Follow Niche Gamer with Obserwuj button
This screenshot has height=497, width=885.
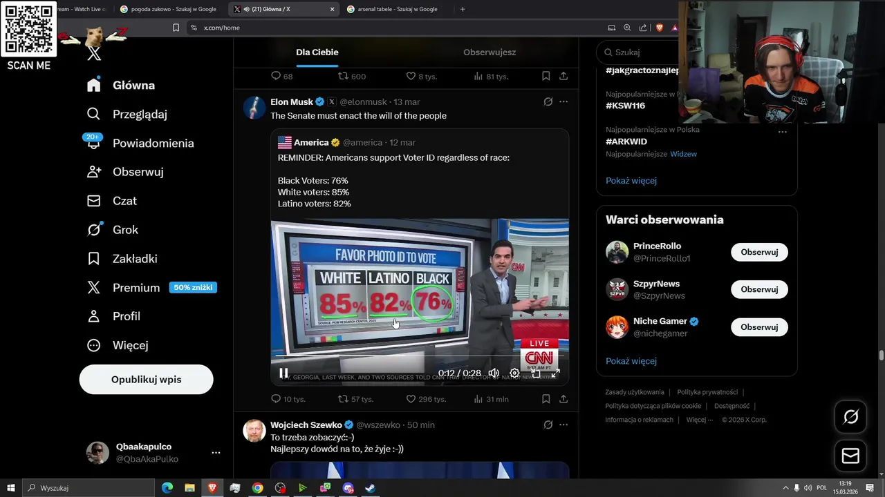tap(759, 327)
